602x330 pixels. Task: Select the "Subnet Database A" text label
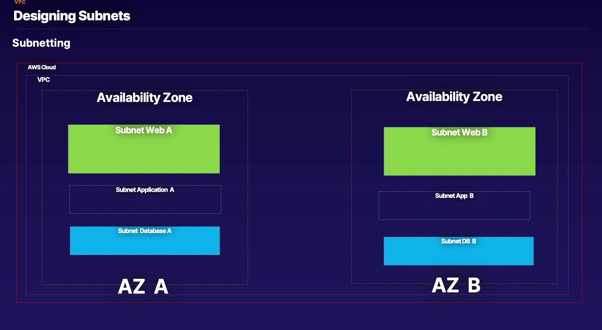coord(145,231)
